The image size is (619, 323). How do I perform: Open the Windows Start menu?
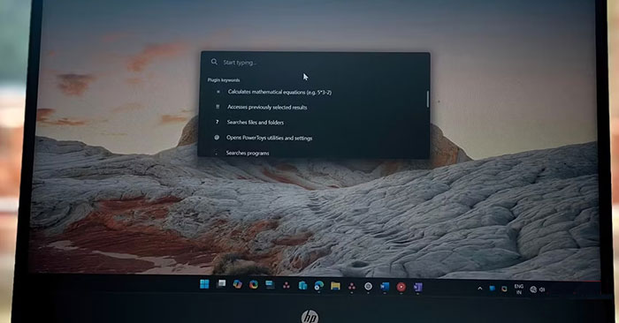(204, 284)
